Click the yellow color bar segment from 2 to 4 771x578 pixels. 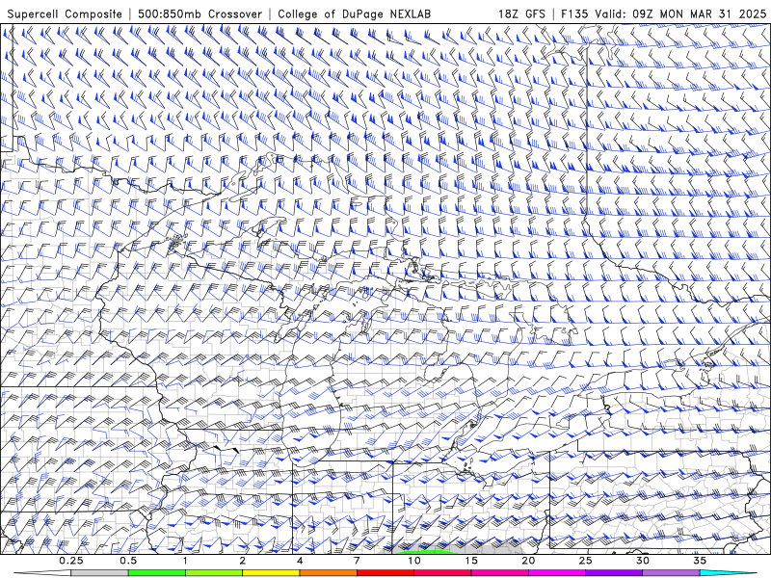pyautogui.click(x=271, y=573)
